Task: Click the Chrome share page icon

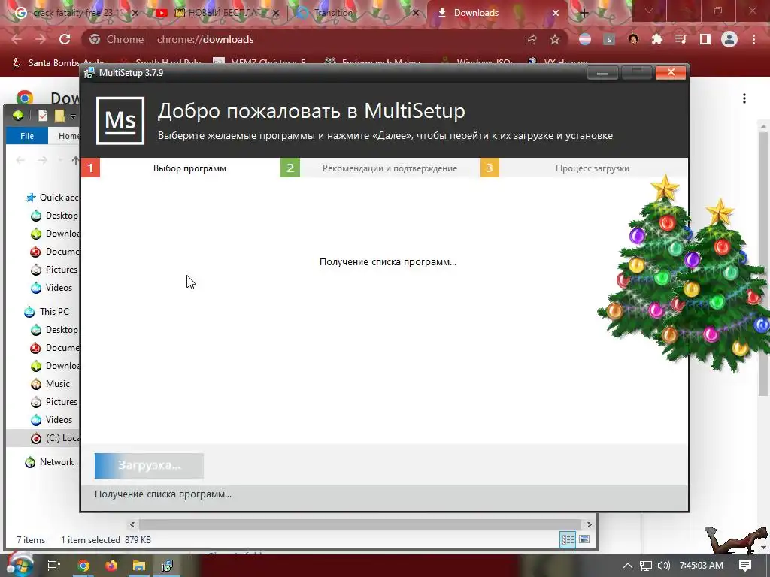Action: click(531, 39)
